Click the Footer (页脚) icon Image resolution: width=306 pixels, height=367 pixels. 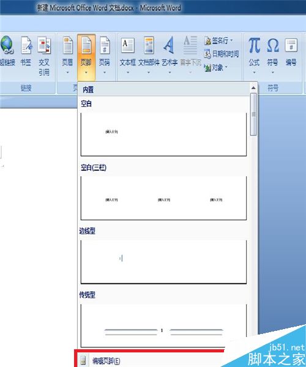point(86,45)
